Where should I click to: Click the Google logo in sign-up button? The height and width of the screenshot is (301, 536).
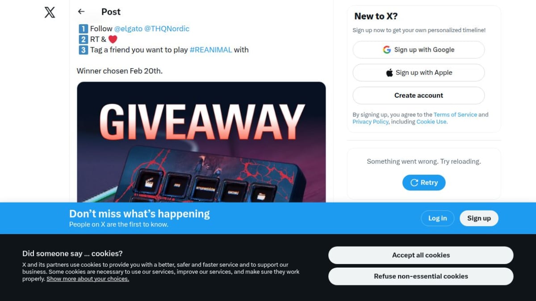click(x=387, y=49)
